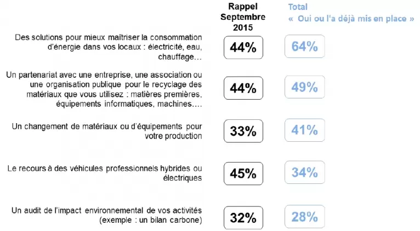Select the blue 64% value box

click(305, 47)
